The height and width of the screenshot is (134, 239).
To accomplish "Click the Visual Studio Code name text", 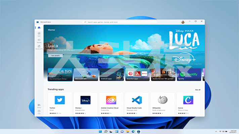I will (x=134, y=108).
